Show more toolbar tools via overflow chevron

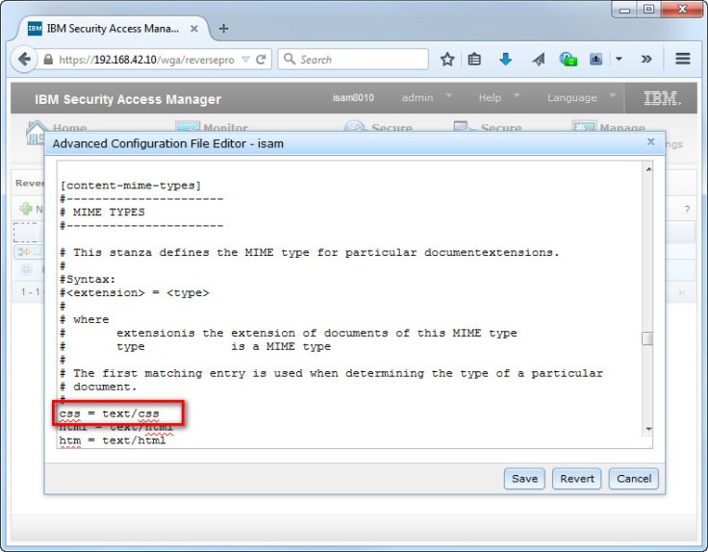point(646,59)
